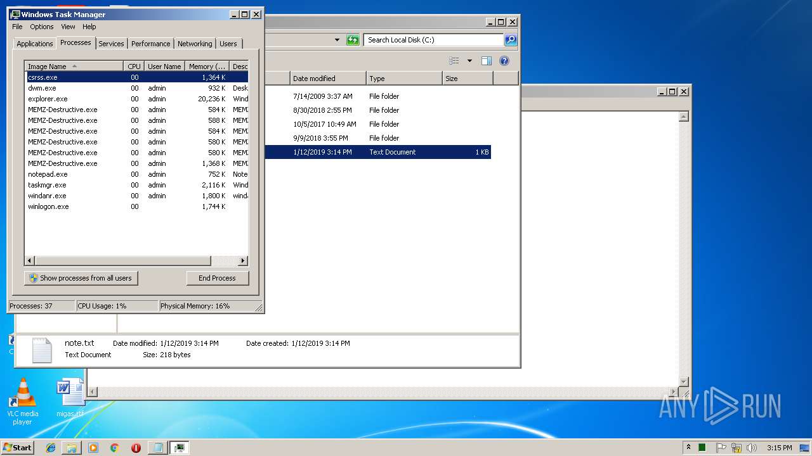Switch to Performance tab
This screenshot has width=812, height=456.
pos(150,44)
